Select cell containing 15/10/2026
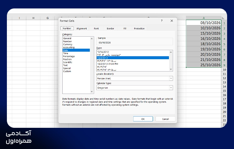234x149 pixels. click(204, 33)
